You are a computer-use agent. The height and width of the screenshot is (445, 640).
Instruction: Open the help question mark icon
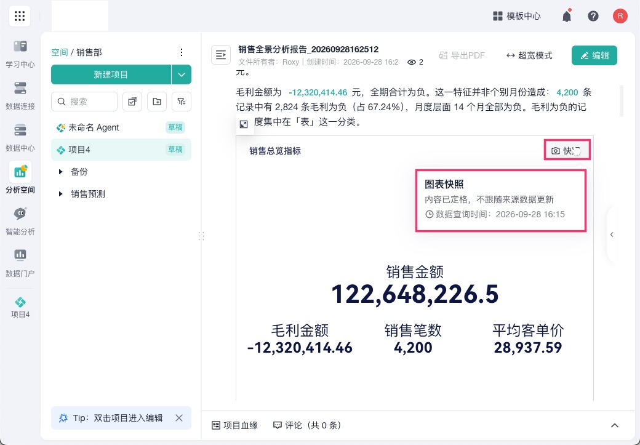tap(593, 17)
